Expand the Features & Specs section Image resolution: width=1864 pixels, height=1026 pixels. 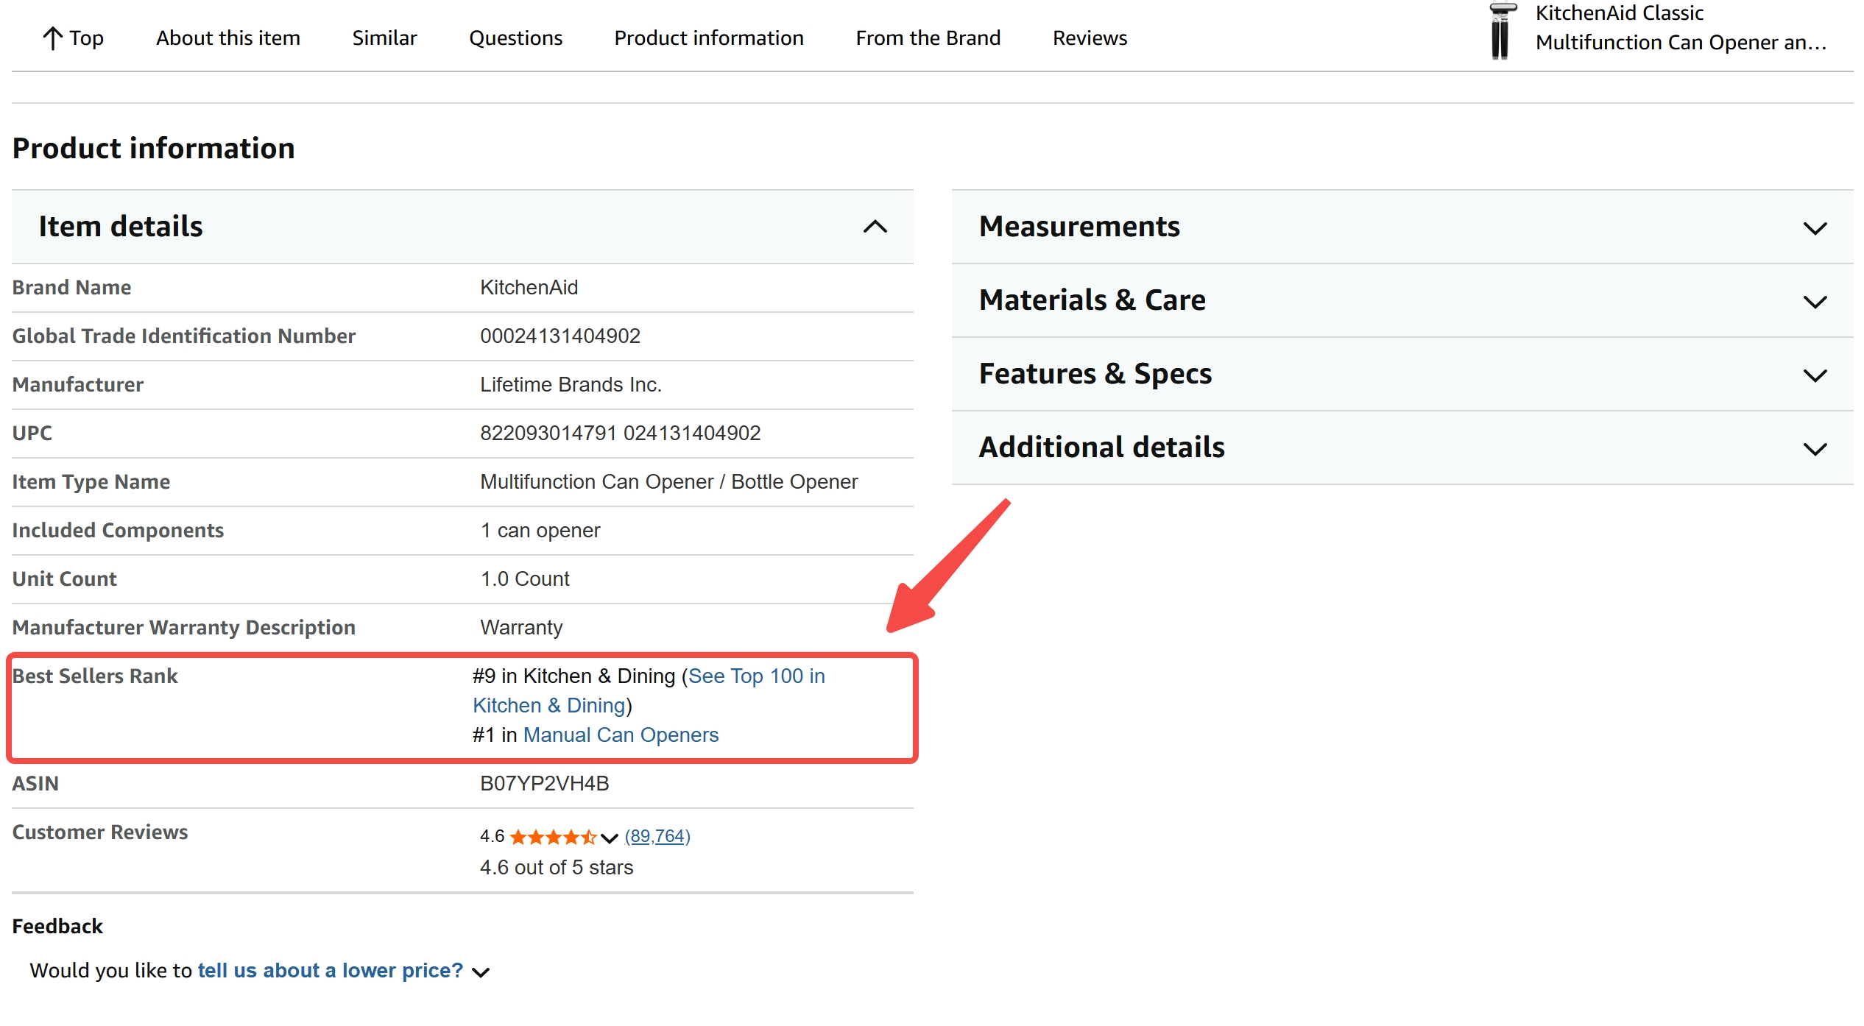[1815, 374]
